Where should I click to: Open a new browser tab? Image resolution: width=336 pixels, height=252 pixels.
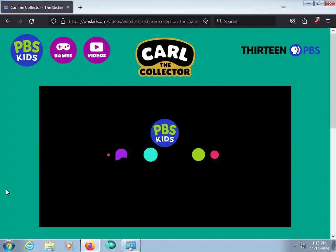coord(80,8)
